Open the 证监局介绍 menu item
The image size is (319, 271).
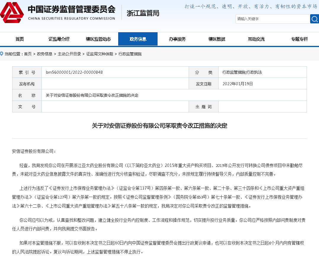pos(59,39)
